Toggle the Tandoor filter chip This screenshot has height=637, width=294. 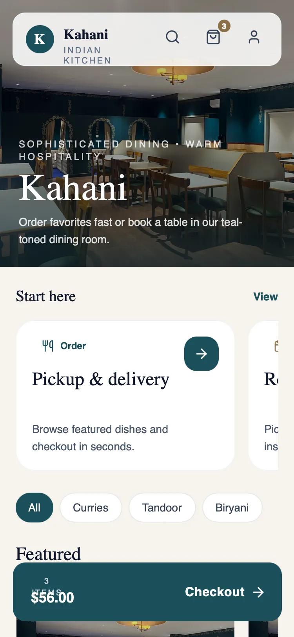(x=162, y=507)
